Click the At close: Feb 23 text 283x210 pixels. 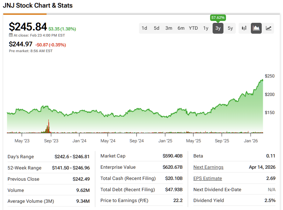[x=39, y=35]
